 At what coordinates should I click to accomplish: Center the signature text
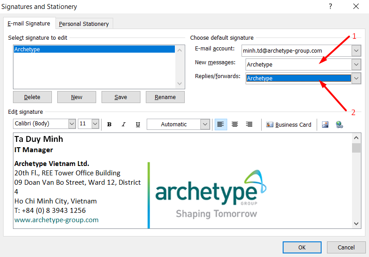pos(235,124)
